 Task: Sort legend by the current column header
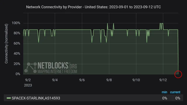click(175, 92)
